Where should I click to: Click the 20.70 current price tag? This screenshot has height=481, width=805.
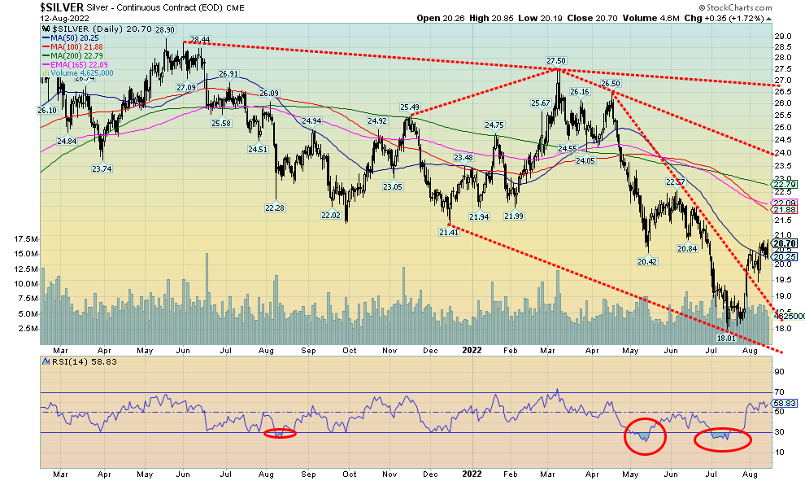784,243
